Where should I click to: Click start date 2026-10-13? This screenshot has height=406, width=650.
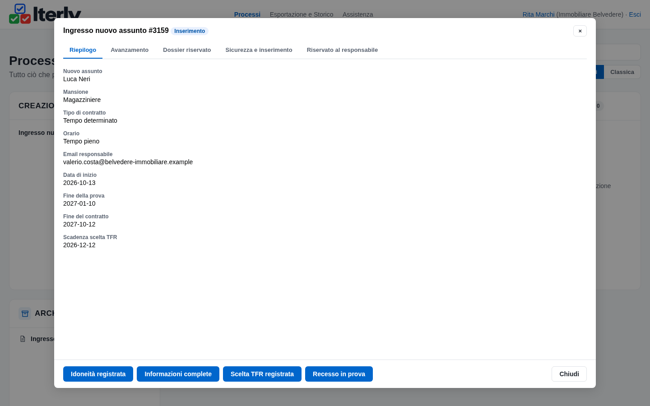point(79,183)
